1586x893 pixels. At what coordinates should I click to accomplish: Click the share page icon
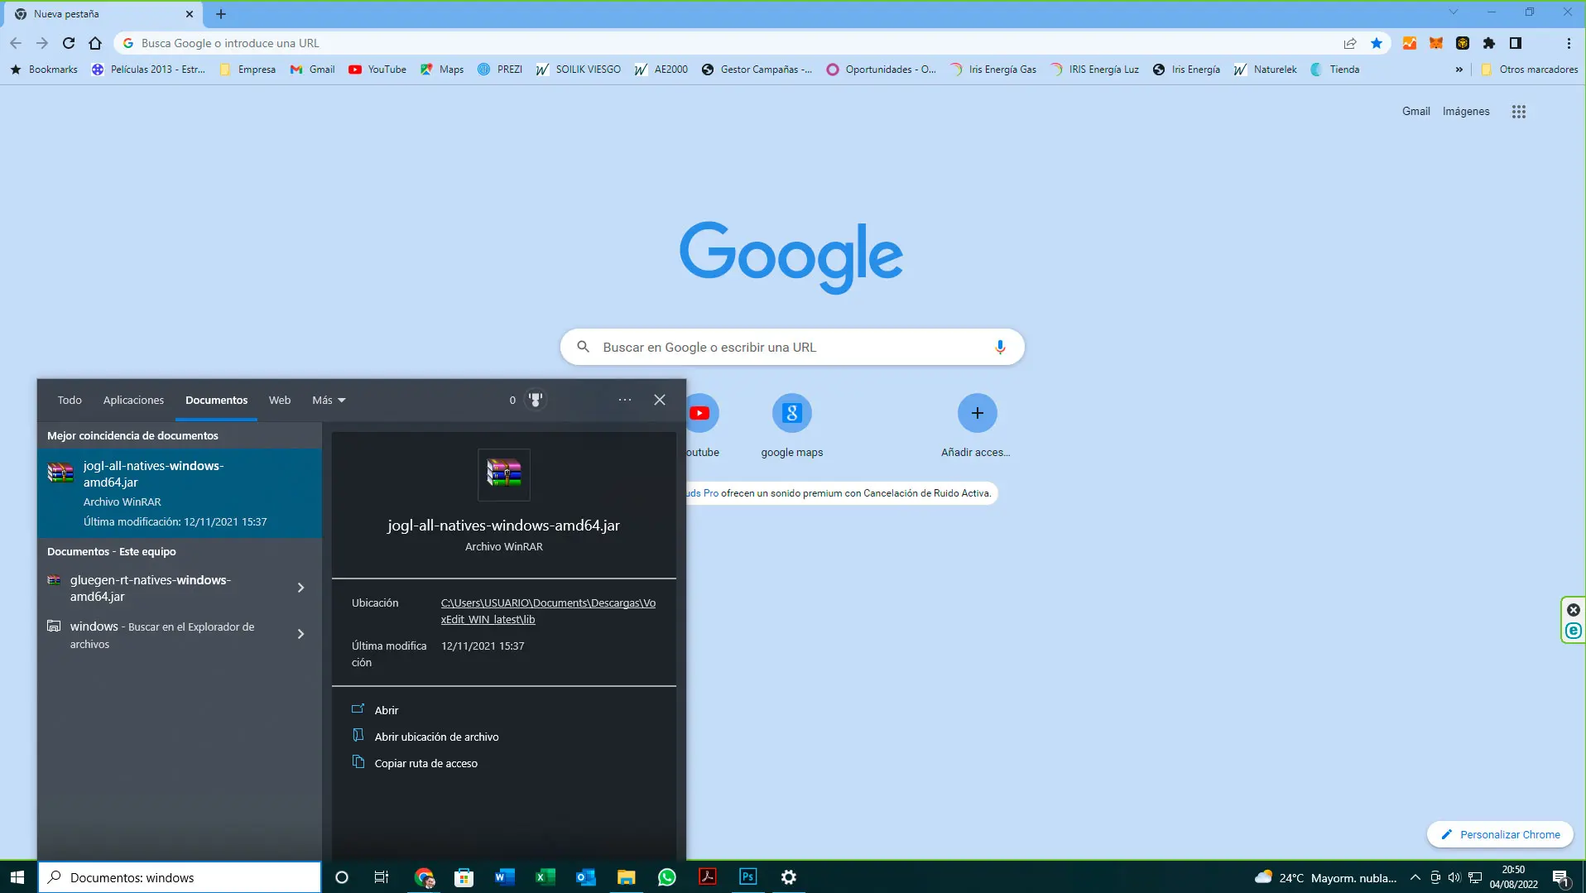1350,43
